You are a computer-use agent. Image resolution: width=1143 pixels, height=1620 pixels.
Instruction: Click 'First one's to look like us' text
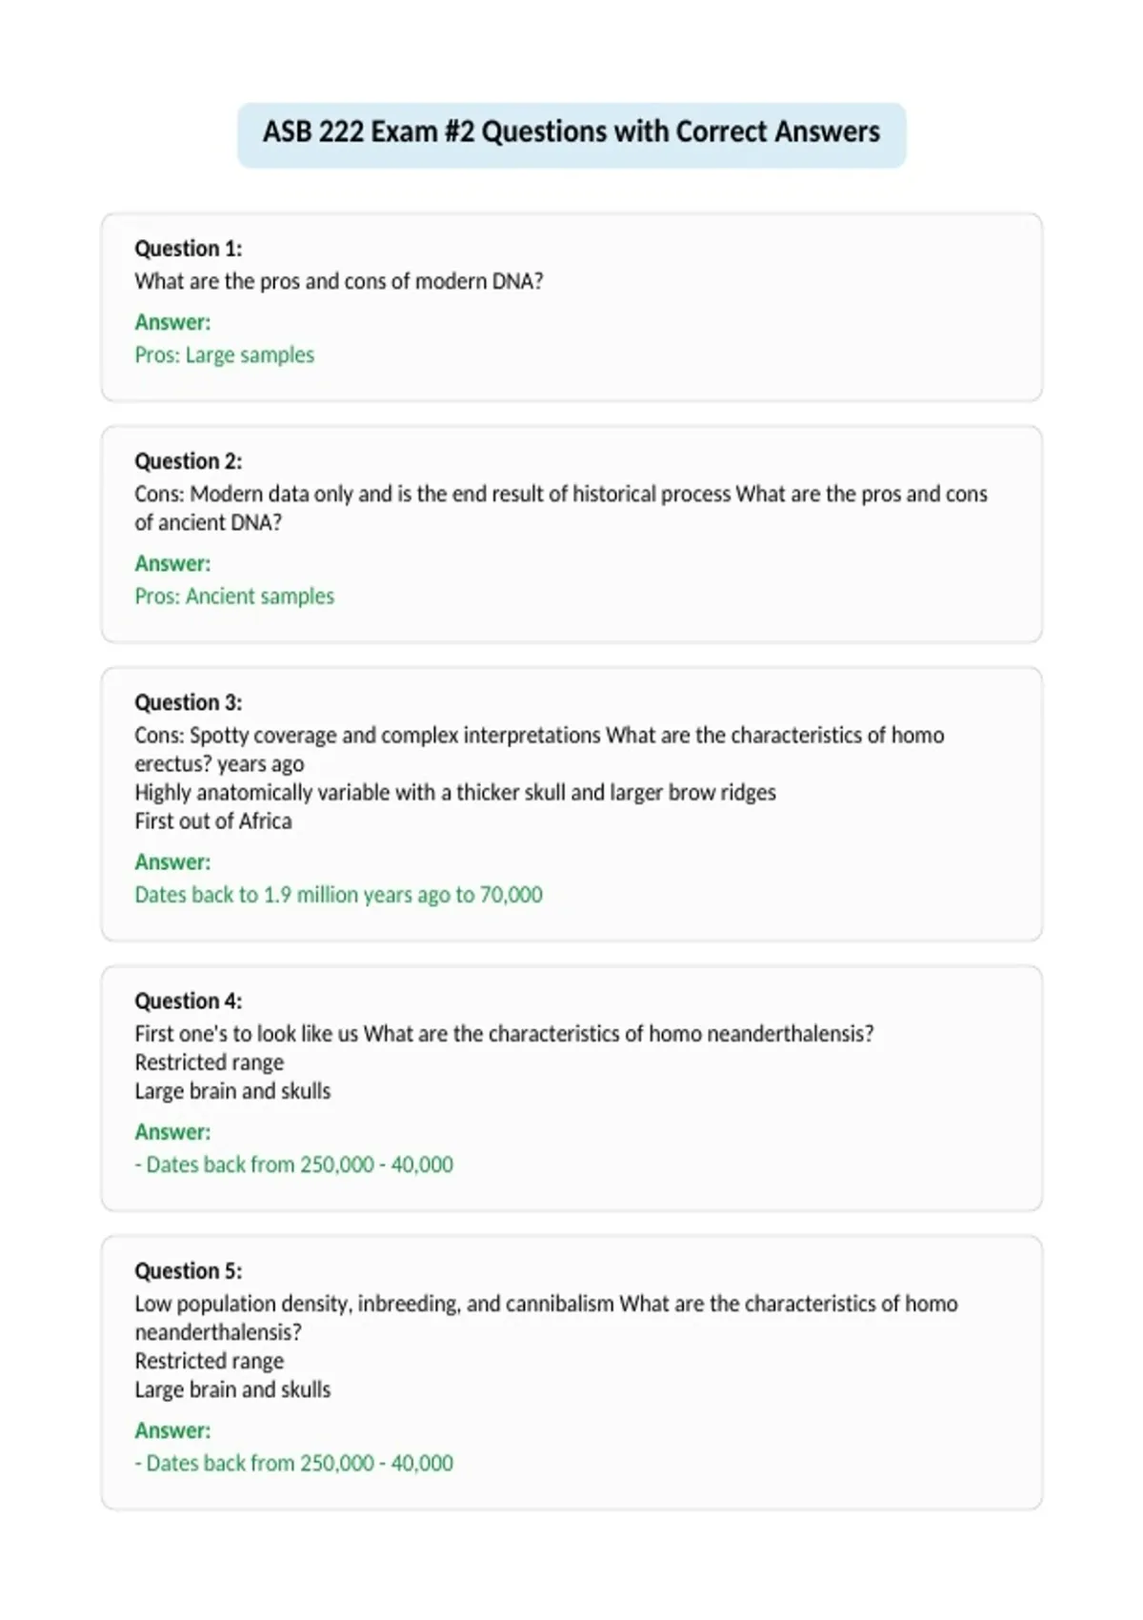[247, 1034]
